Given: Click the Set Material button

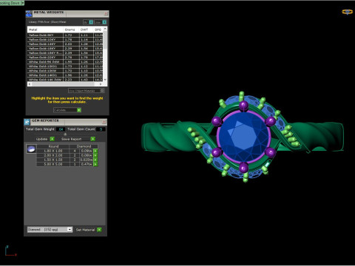Looking at the screenshot, I should click(x=85, y=230).
